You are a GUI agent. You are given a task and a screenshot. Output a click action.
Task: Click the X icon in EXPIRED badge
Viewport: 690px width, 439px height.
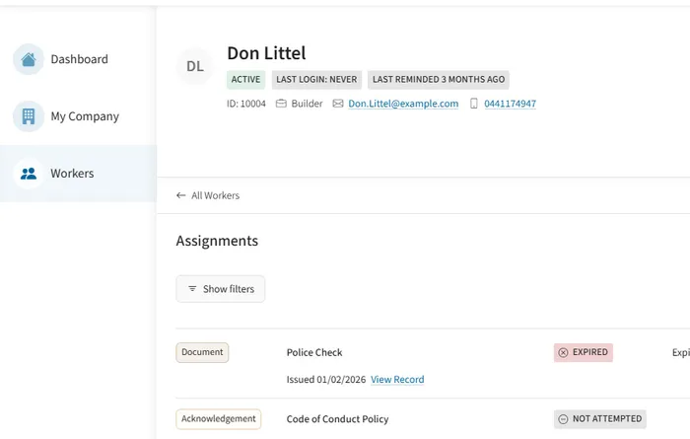563,352
